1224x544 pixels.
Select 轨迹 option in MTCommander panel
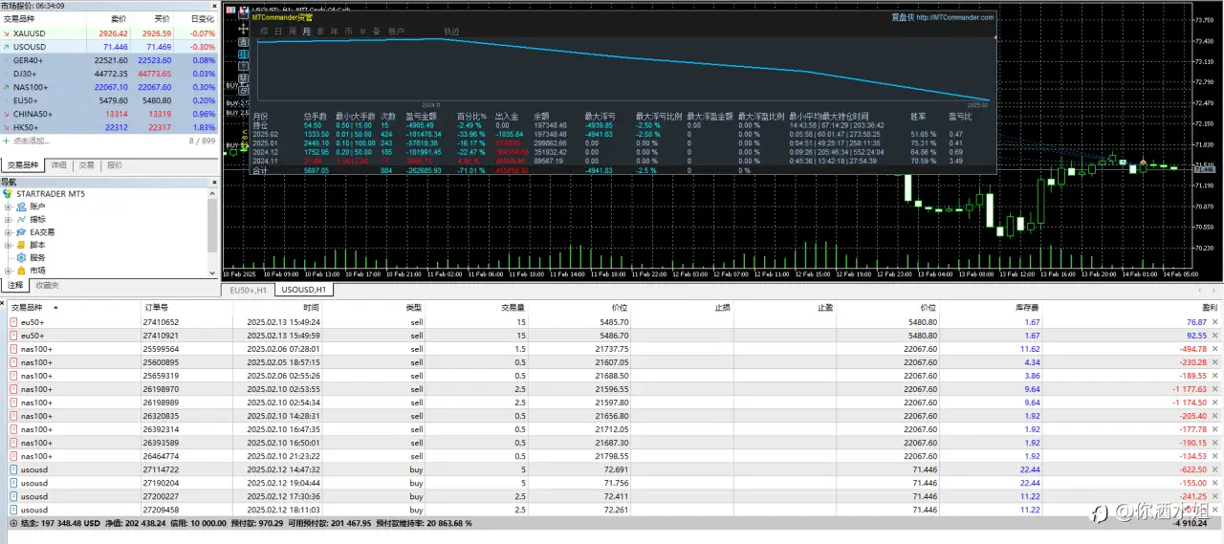click(451, 32)
